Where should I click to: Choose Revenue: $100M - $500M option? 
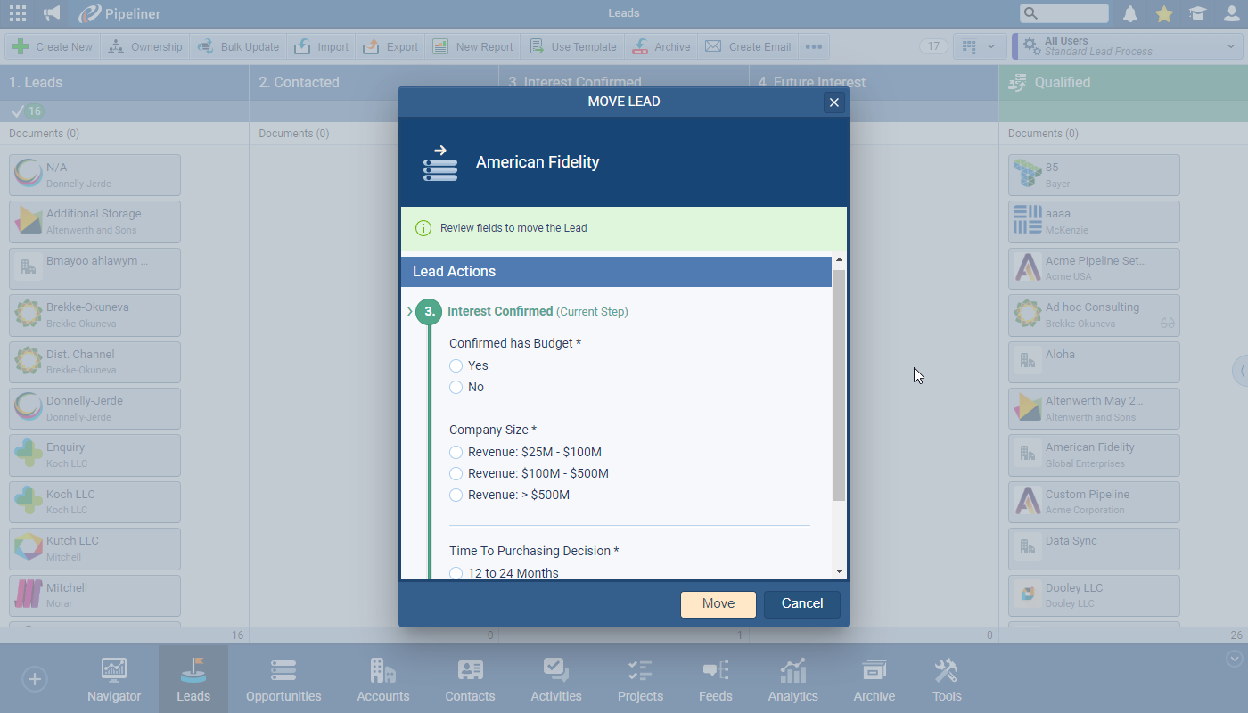click(456, 473)
